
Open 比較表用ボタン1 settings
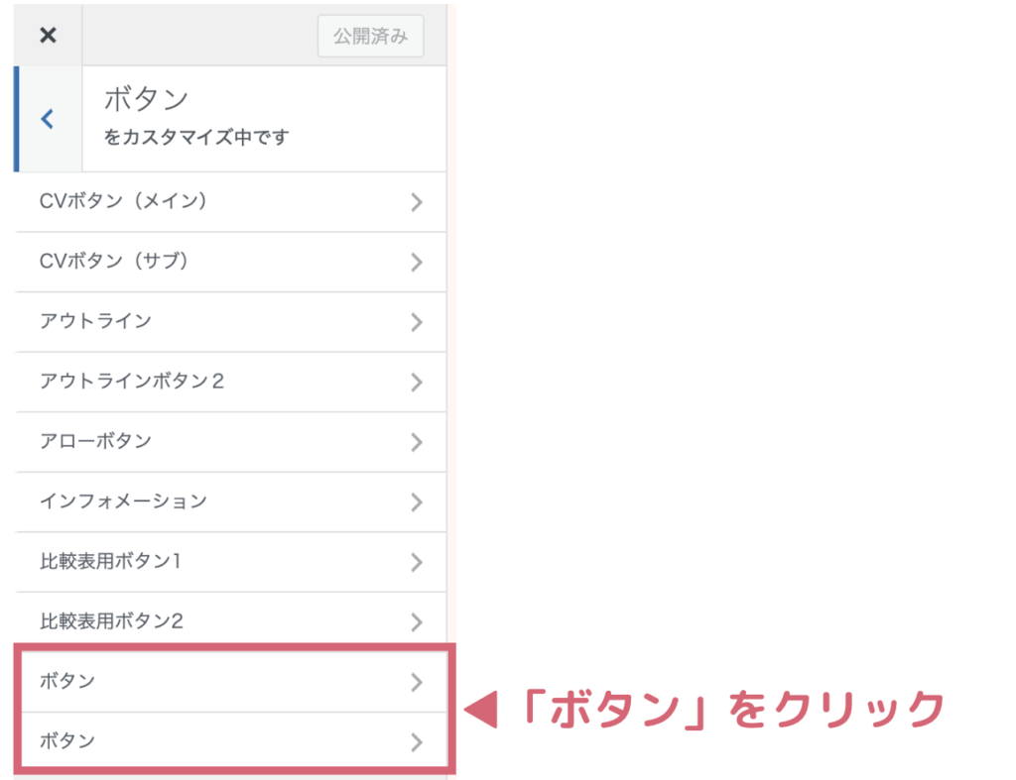230,562
